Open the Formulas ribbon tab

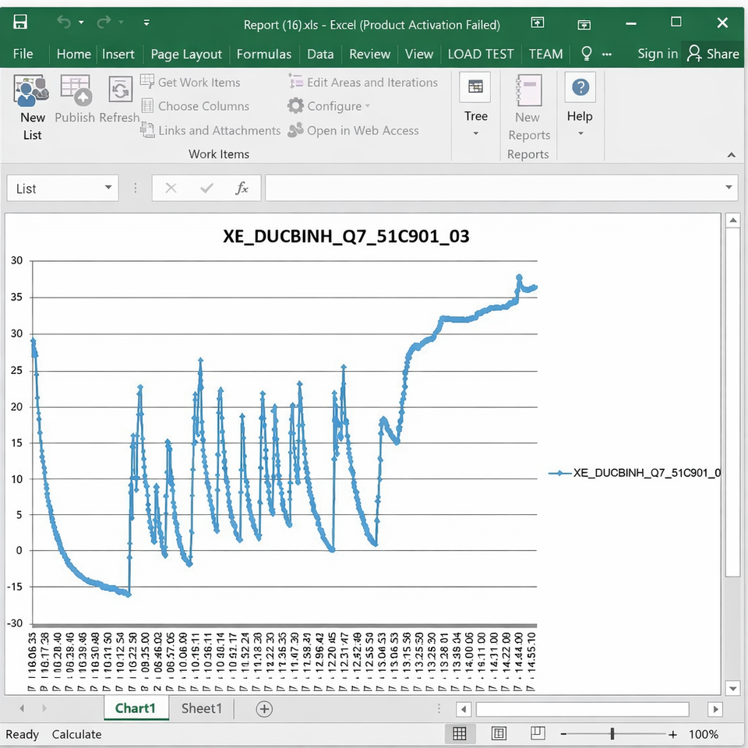[263, 54]
